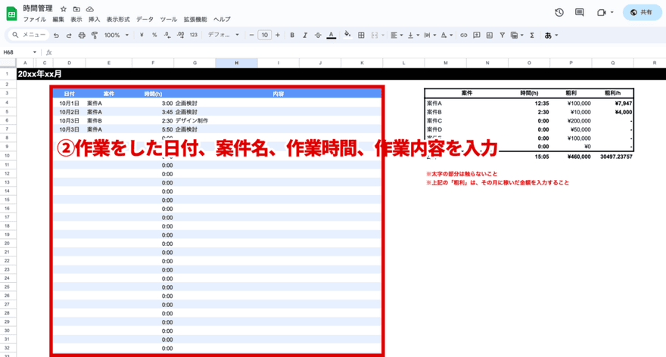Start a Meet call camera icon
Viewport: 666px width, 357px height.
602,12
